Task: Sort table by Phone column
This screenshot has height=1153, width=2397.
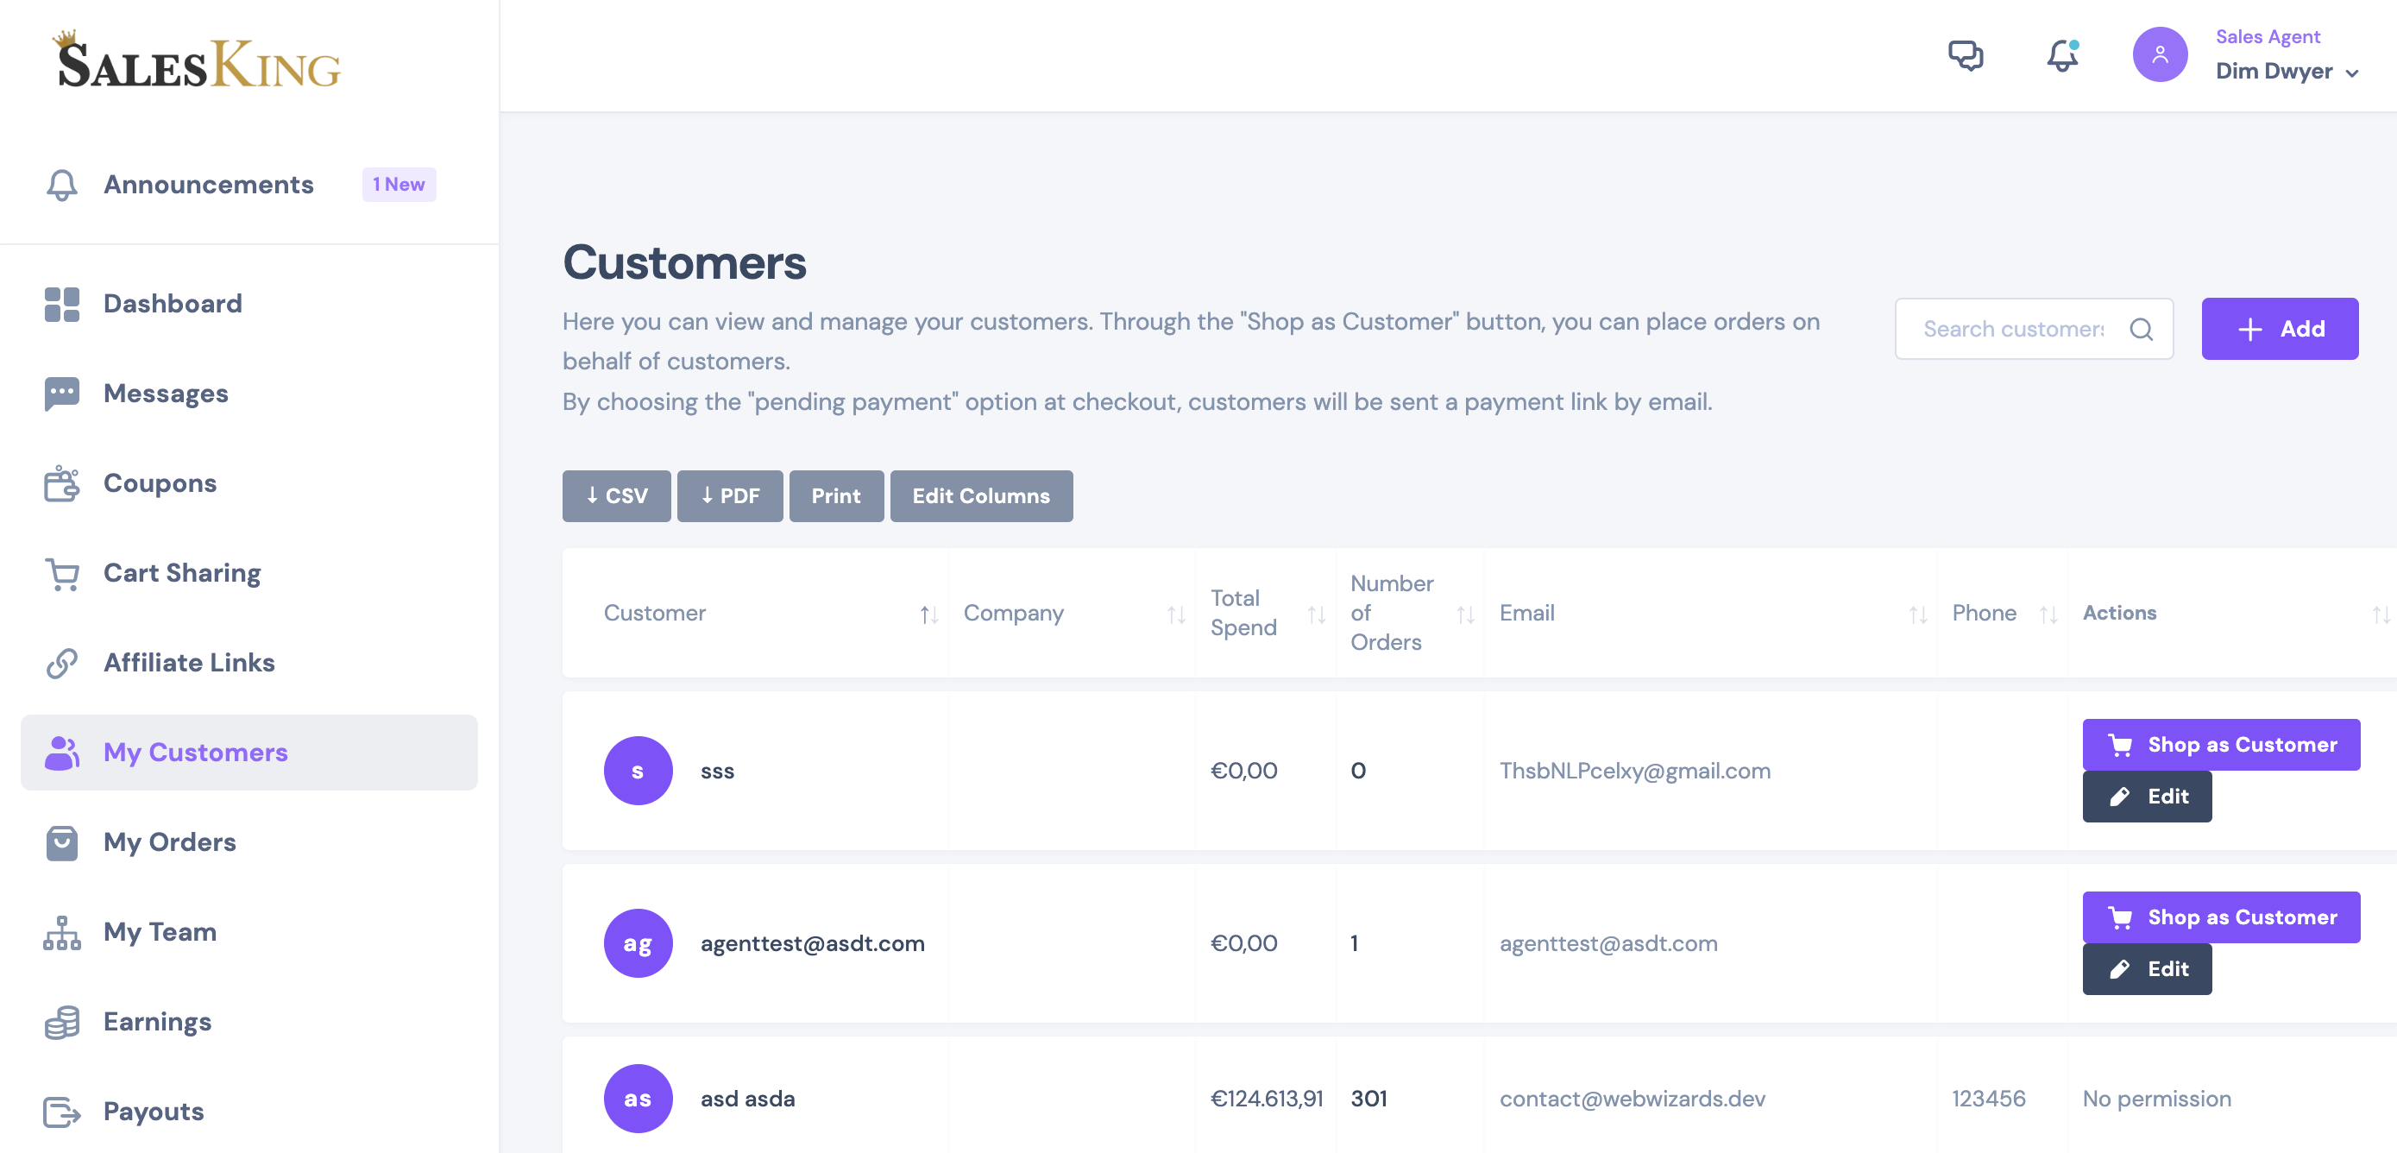Action: 2003,614
